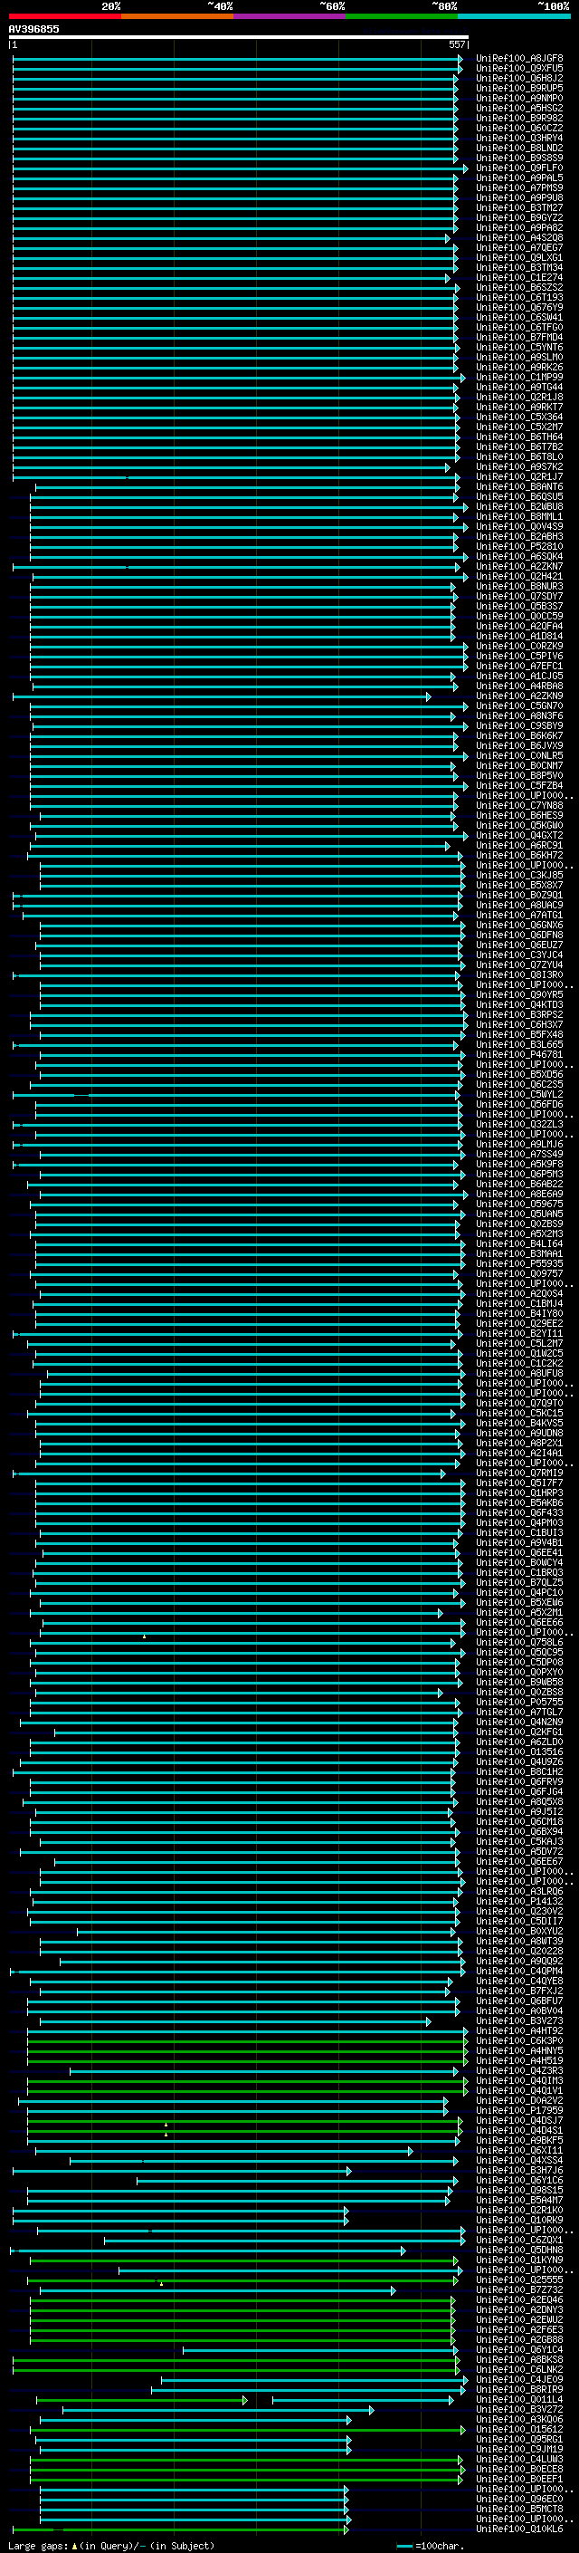579x2553 pixels.
Task: Click hit UniRef100_P55935
Action: (519, 1263)
